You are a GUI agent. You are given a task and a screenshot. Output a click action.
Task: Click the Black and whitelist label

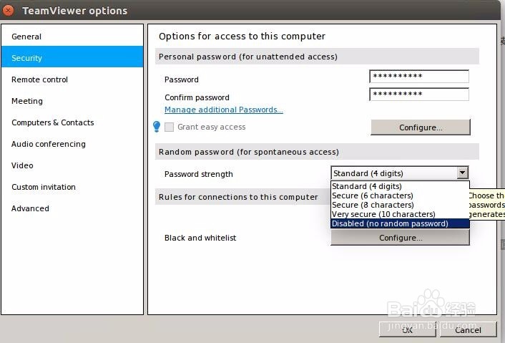[200, 238]
